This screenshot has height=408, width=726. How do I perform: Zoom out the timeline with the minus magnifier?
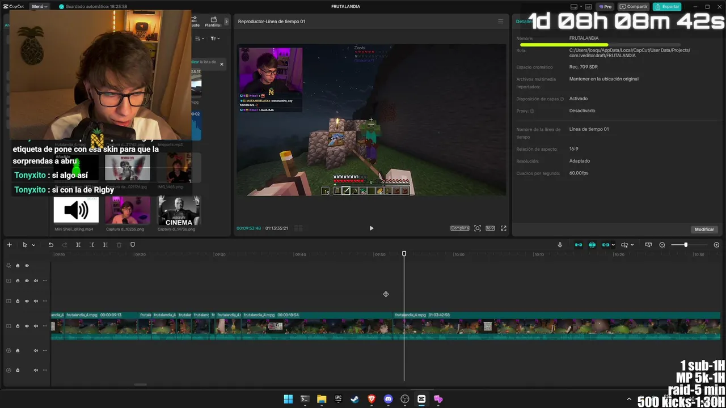[x=662, y=245]
